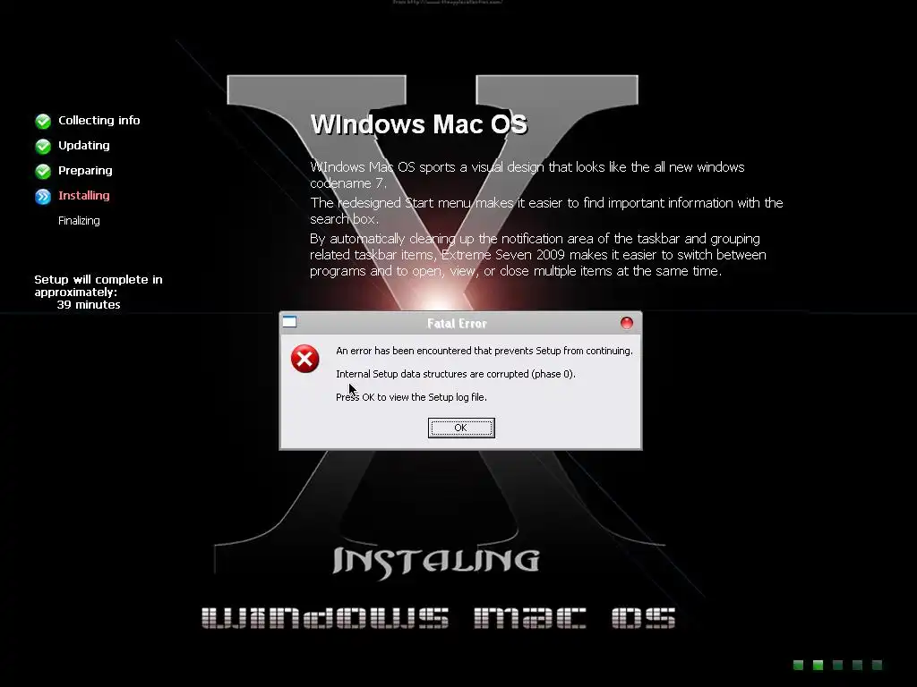917x687 pixels.
Task: Select the 'Preparing' step label
Action: pyautogui.click(x=85, y=171)
